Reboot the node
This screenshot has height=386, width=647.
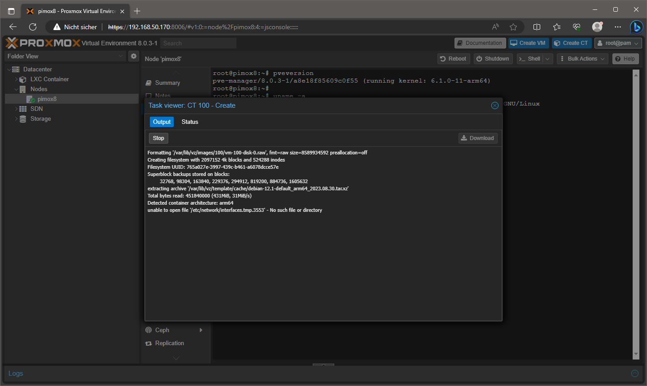coord(453,59)
